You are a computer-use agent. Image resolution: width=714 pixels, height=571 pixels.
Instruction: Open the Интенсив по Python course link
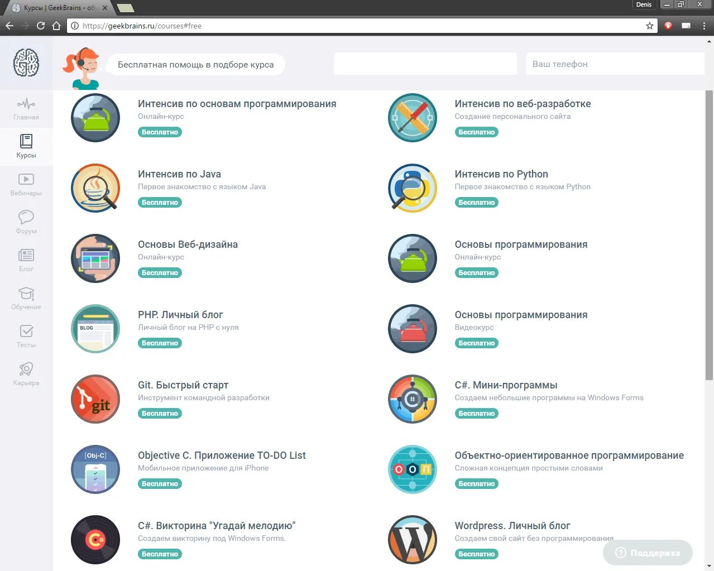(x=501, y=174)
